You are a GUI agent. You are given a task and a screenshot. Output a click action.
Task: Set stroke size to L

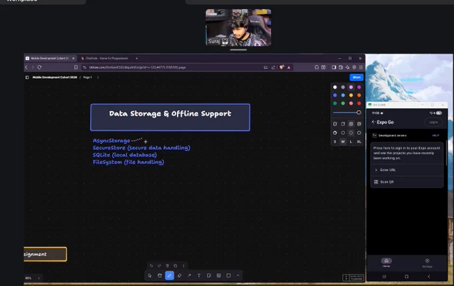(351, 142)
